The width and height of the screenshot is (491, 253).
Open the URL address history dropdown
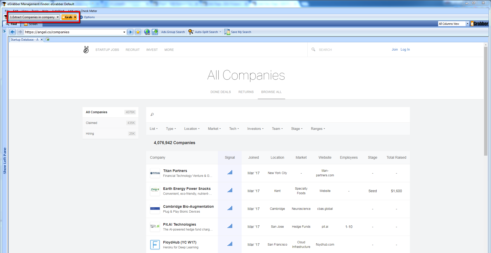[124, 32]
